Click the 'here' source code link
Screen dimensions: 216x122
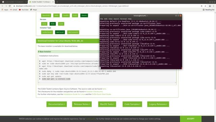(x=104, y=89)
